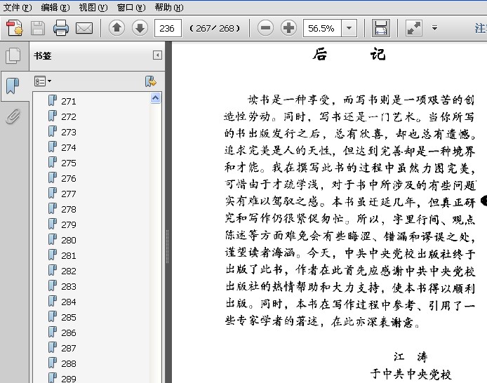487x383 pixels.
Task: Click the bookmark list scroll up arrow
Action: pyautogui.click(x=155, y=98)
